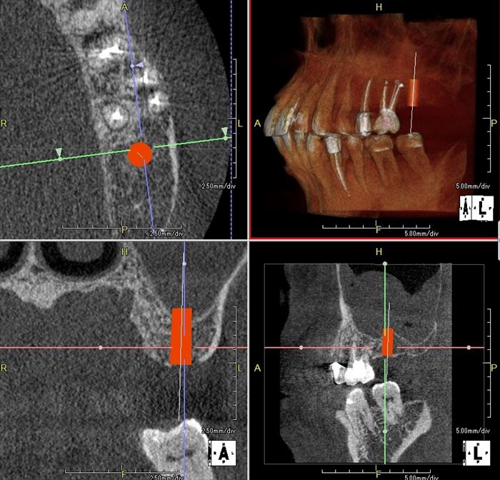Screen dimensions: 500x480
Task: Click the left dot handle on the red coronal line
Action: (x=101, y=347)
